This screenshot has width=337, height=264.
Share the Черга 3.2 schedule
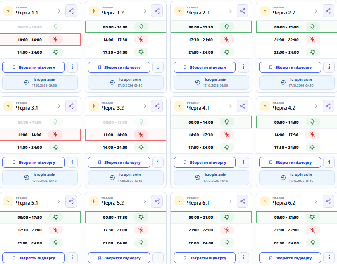(157, 106)
